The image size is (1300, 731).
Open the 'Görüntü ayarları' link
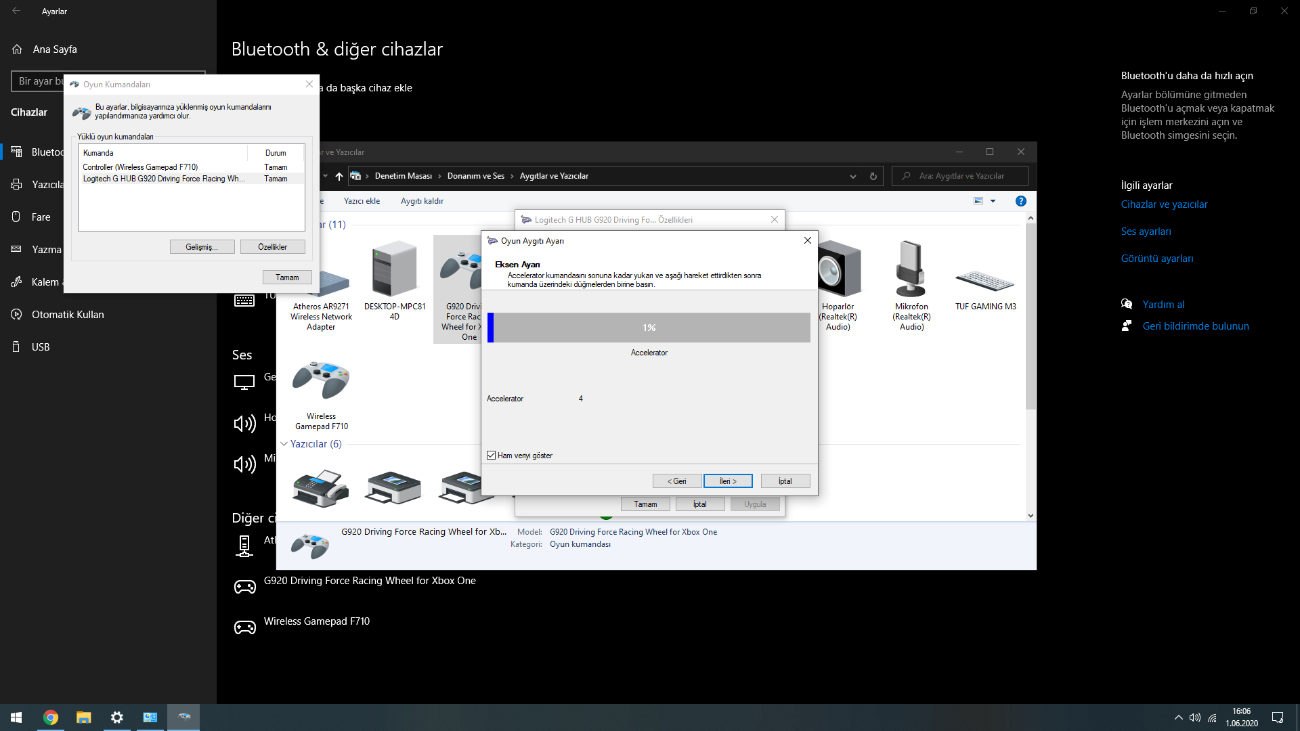1156,259
